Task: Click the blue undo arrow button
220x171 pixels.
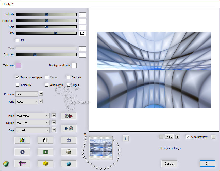Action: tap(69, 140)
